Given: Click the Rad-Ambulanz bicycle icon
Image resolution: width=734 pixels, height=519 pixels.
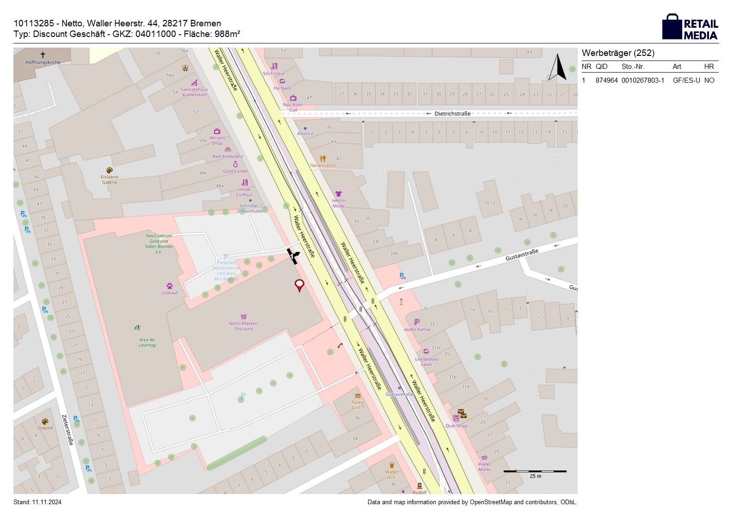Looking at the screenshot, I should pyautogui.click(x=228, y=150).
